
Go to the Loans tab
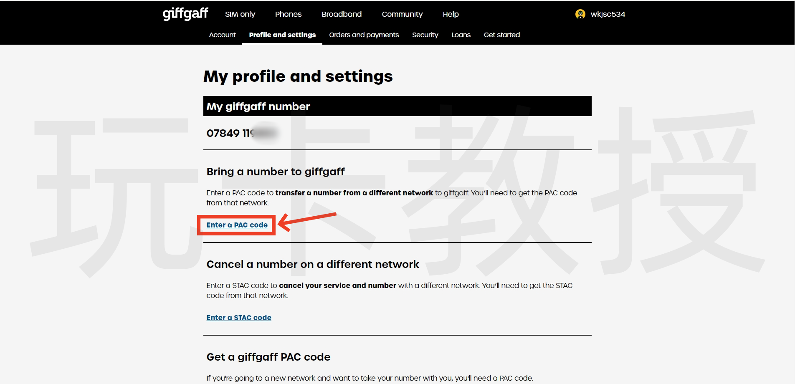point(461,35)
